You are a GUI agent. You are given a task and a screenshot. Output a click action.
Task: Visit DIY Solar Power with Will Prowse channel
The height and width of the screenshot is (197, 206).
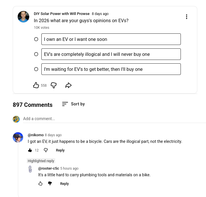(62, 14)
